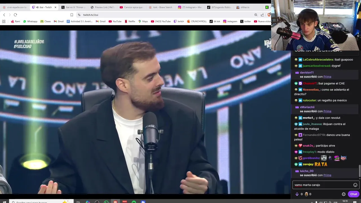Open chat settings gear icon
Image resolution: width=361 pixels, height=203 pixels.
coord(344,194)
